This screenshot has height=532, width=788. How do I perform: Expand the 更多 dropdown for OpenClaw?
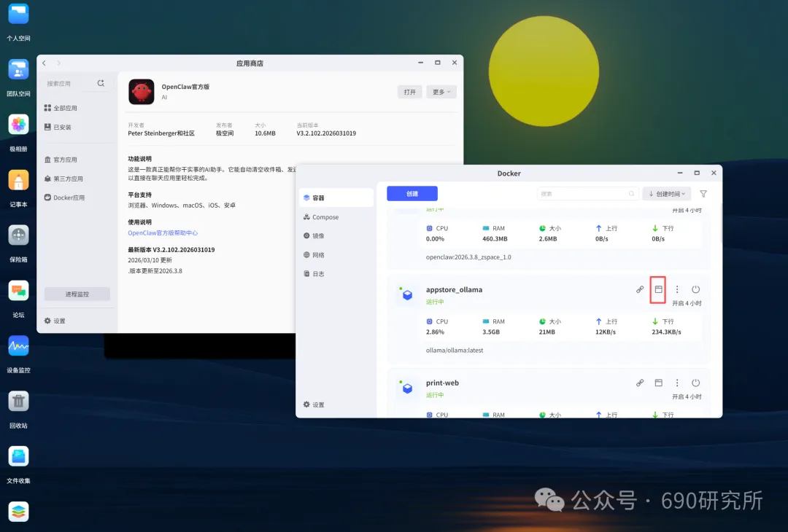click(x=441, y=92)
